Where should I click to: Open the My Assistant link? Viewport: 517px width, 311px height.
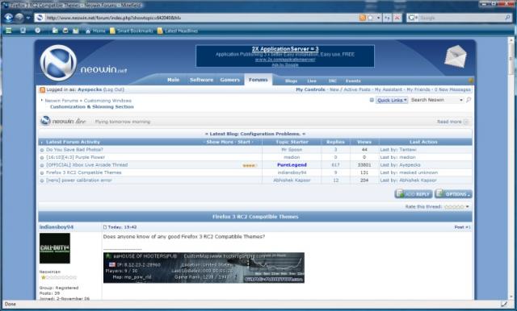click(x=389, y=89)
